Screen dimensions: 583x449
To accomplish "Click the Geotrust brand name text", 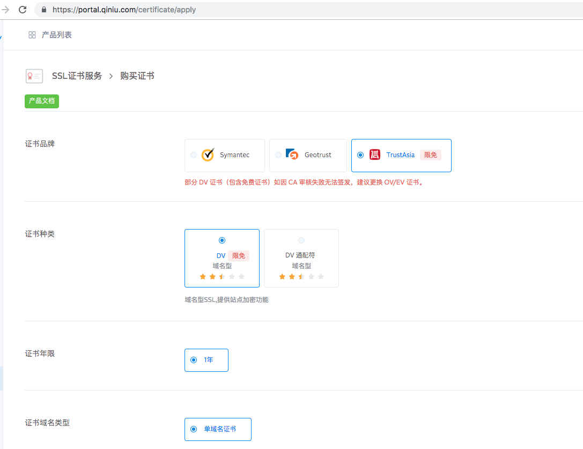I will (318, 155).
